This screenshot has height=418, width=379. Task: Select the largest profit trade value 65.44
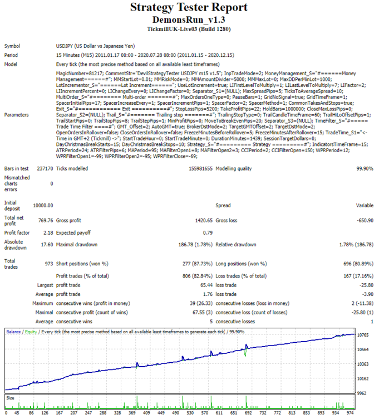point(206,285)
